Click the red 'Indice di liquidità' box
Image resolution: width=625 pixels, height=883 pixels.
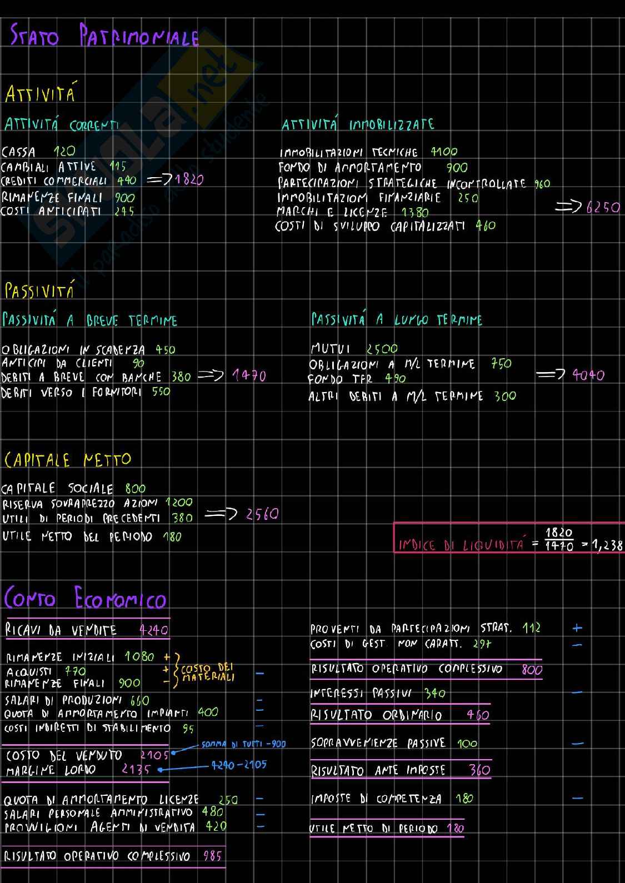(x=509, y=538)
